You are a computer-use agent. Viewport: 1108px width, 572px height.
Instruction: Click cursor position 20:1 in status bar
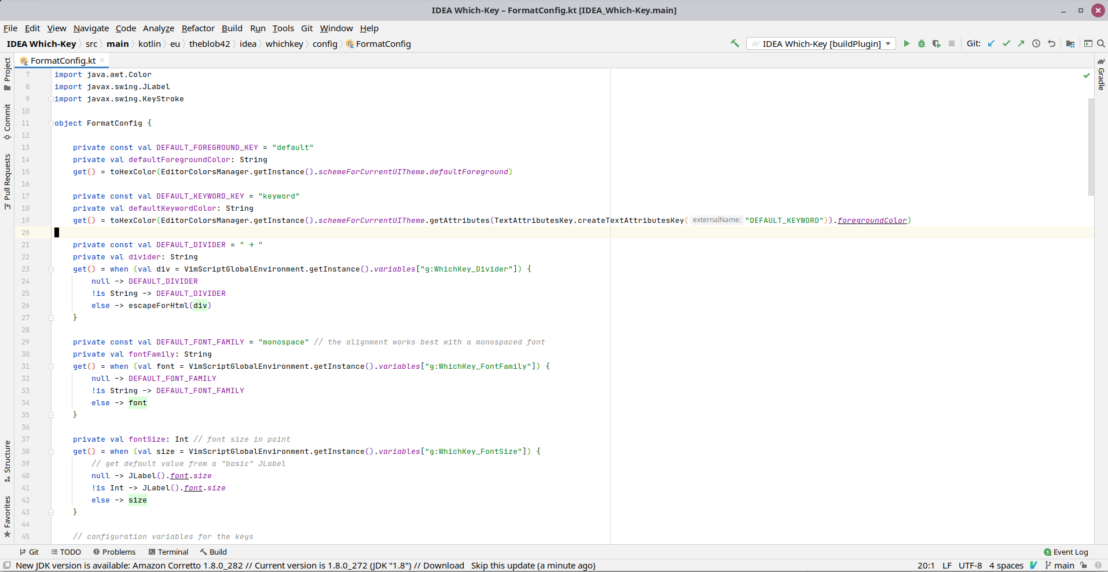tap(926, 566)
